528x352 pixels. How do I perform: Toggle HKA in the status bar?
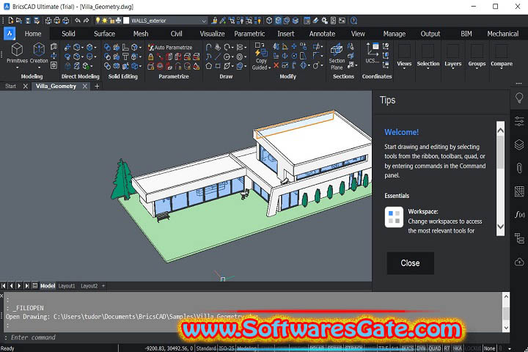[x=458, y=348]
